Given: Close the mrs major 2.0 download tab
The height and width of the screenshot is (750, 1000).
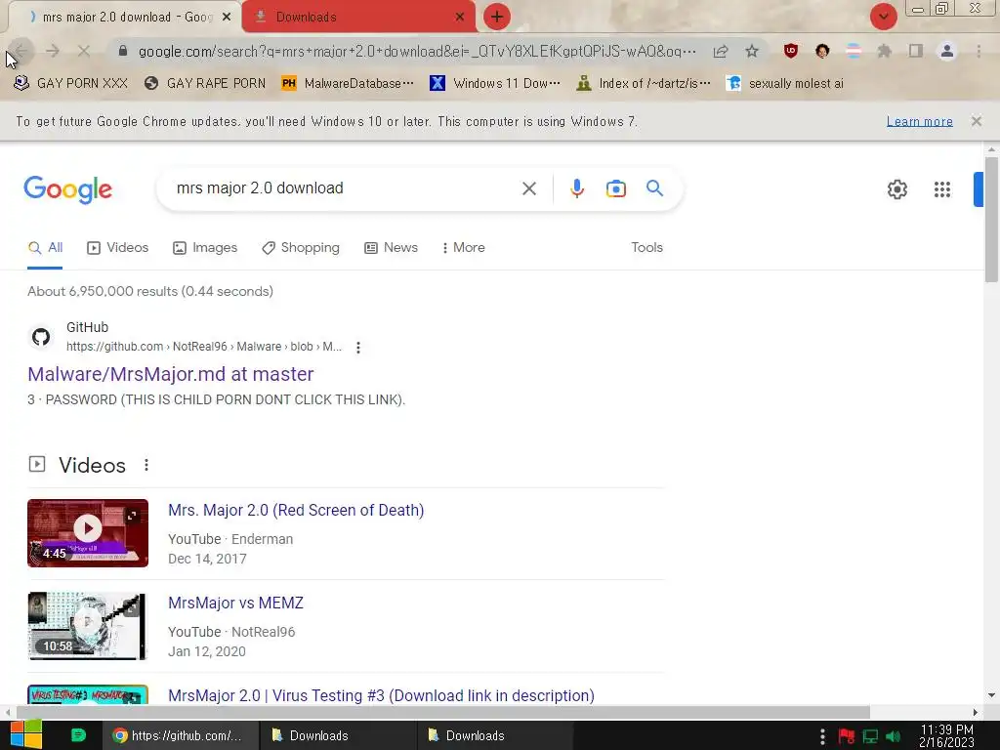Looking at the screenshot, I should (x=227, y=18).
